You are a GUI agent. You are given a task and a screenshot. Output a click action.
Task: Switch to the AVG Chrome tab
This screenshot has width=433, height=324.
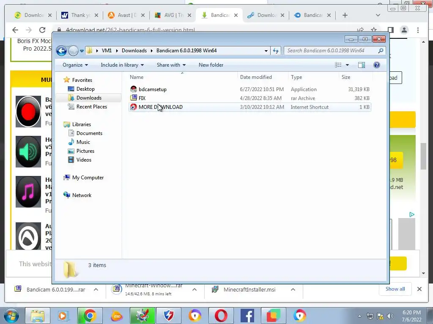[173, 15]
